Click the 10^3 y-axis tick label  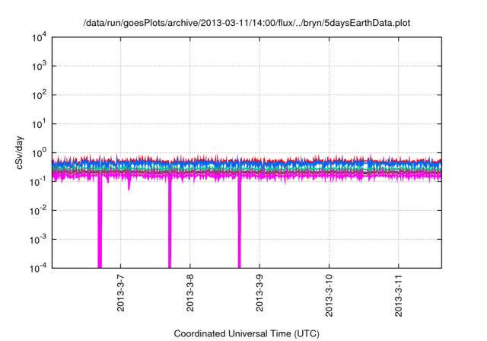pos(39,66)
